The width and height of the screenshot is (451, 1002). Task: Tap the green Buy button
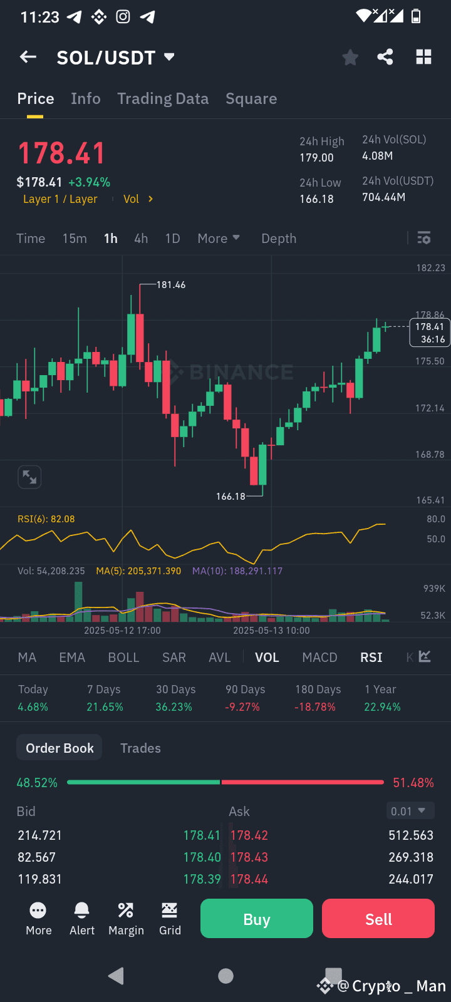(x=257, y=919)
